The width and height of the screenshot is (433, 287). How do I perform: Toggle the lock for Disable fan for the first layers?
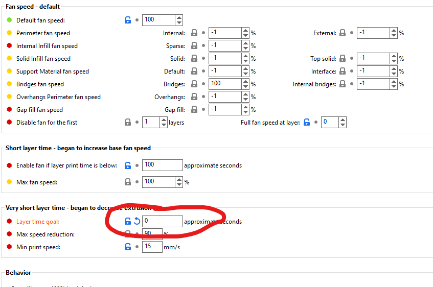[x=128, y=123]
